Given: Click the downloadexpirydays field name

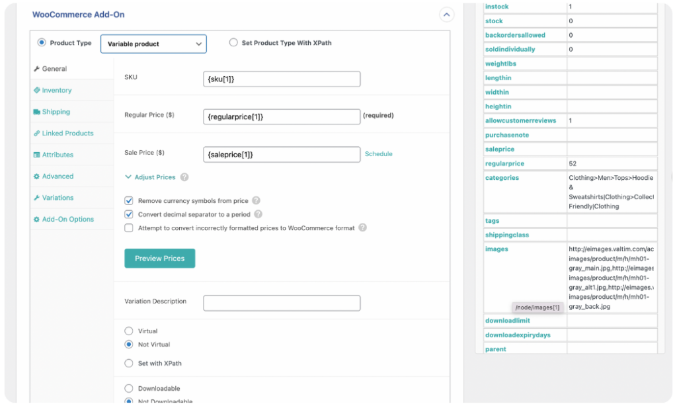Looking at the screenshot, I should click(x=518, y=335).
